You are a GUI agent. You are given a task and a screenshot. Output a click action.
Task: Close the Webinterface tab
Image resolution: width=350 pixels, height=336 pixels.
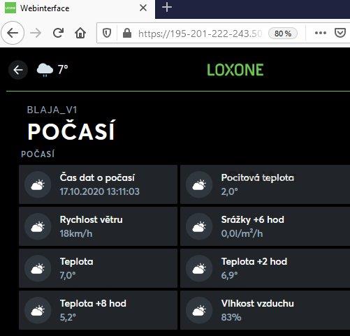tap(143, 8)
